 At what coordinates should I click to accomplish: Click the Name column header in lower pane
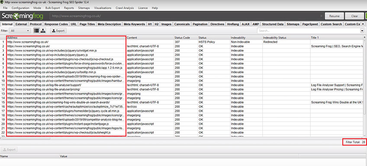coord(30,156)
